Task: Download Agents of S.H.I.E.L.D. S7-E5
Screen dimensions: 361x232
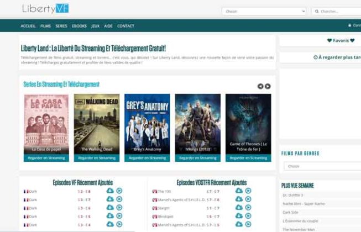Action: tap(239, 224)
